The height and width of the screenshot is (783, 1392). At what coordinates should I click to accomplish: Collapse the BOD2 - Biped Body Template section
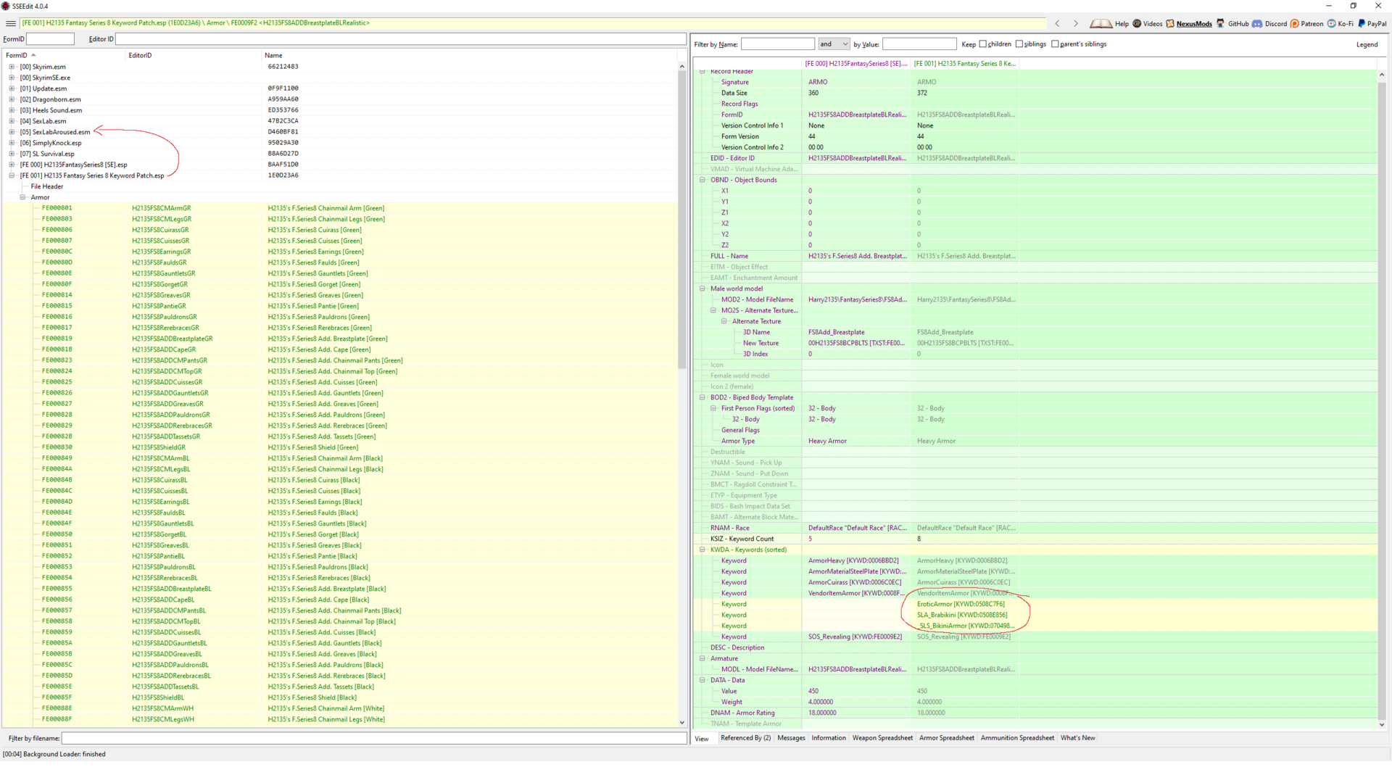coord(702,397)
